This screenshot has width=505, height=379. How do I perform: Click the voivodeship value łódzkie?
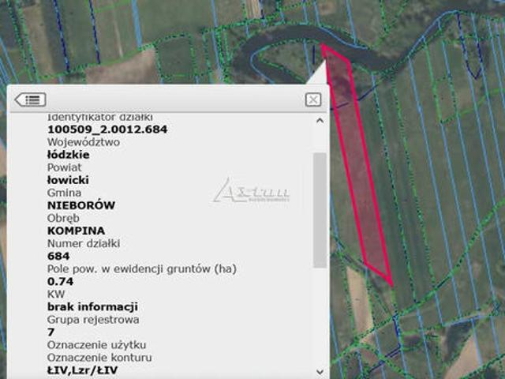click(x=68, y=155)
